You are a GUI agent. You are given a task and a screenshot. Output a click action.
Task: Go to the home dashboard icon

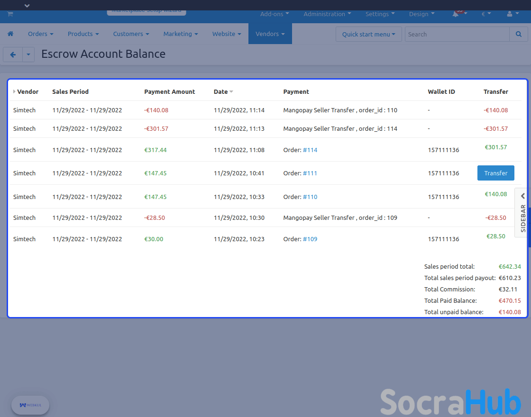pos(10,34)
